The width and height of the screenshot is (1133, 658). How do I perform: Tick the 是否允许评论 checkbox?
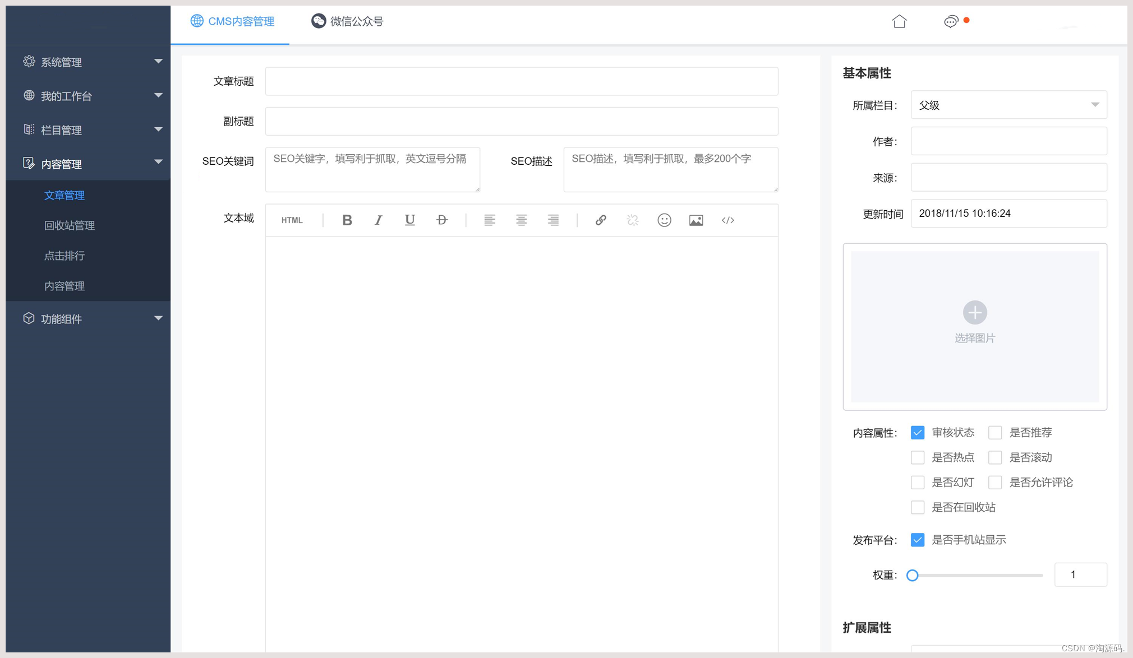tap(995, 483)
